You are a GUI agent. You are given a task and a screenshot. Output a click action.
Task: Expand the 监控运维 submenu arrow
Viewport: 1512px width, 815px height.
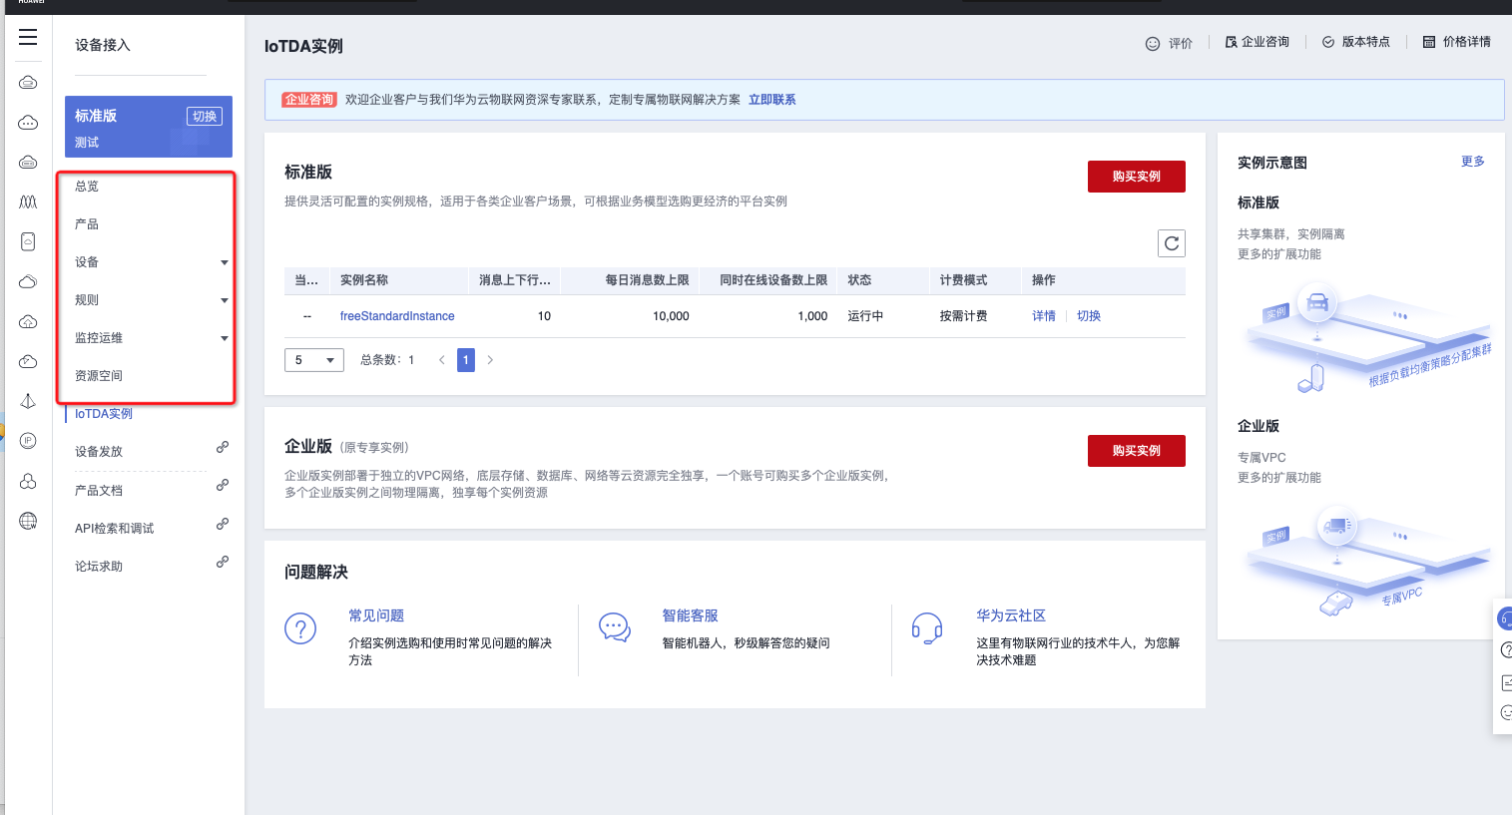(225, 338)
